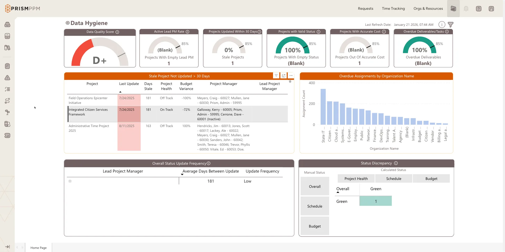Select the Home Page tab
Image resolution: width=505 pixels, height=252 pixels.
click(x=38, y=248)
